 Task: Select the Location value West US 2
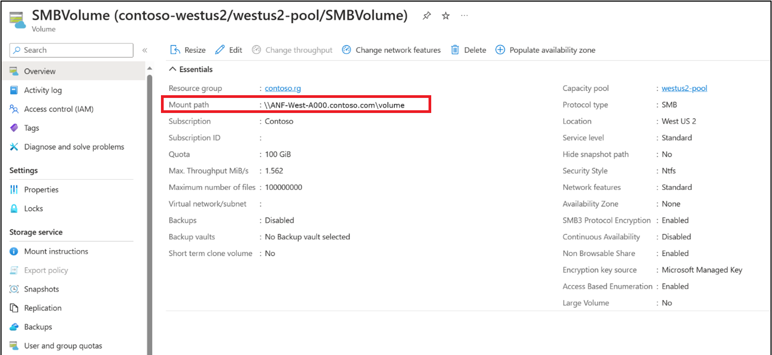coord(679,122)
